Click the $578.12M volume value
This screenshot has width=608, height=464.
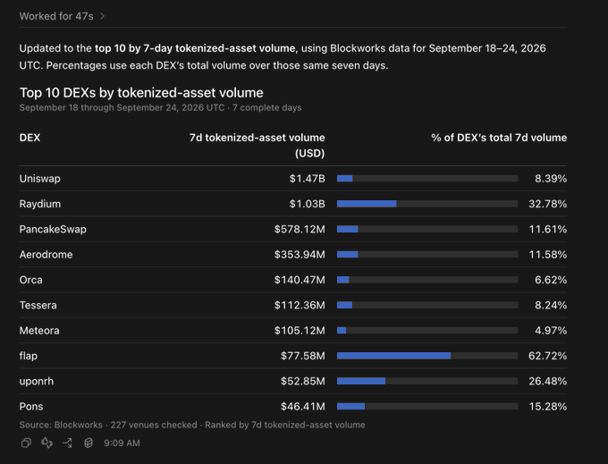tap(300, 230)
